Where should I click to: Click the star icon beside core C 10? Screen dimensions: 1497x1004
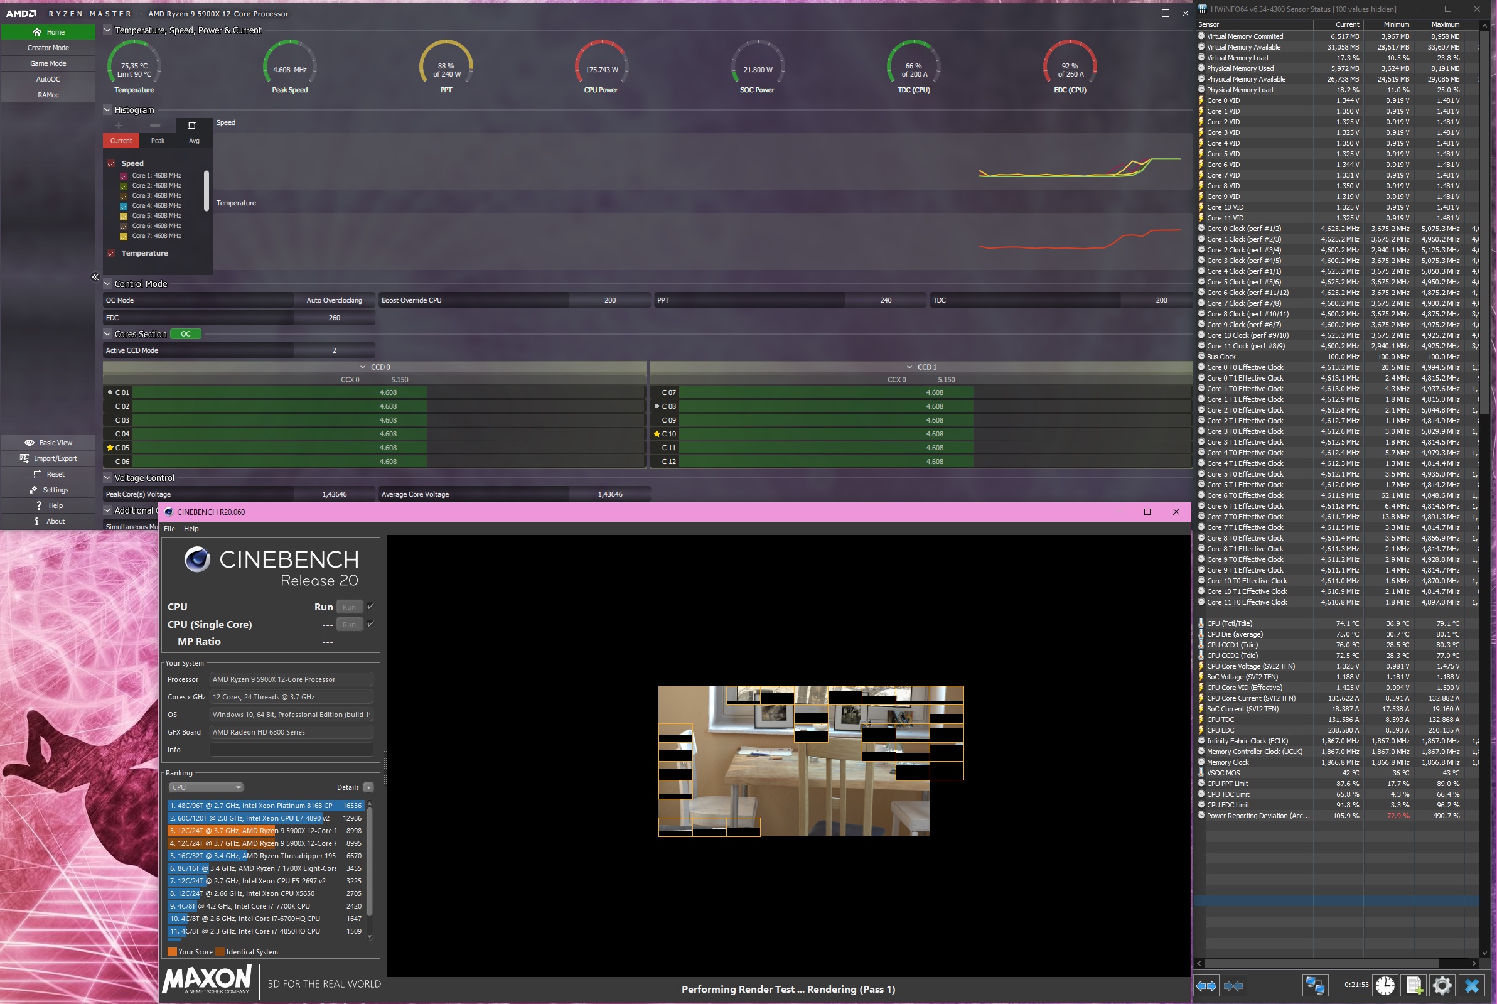tap(657, 434)
